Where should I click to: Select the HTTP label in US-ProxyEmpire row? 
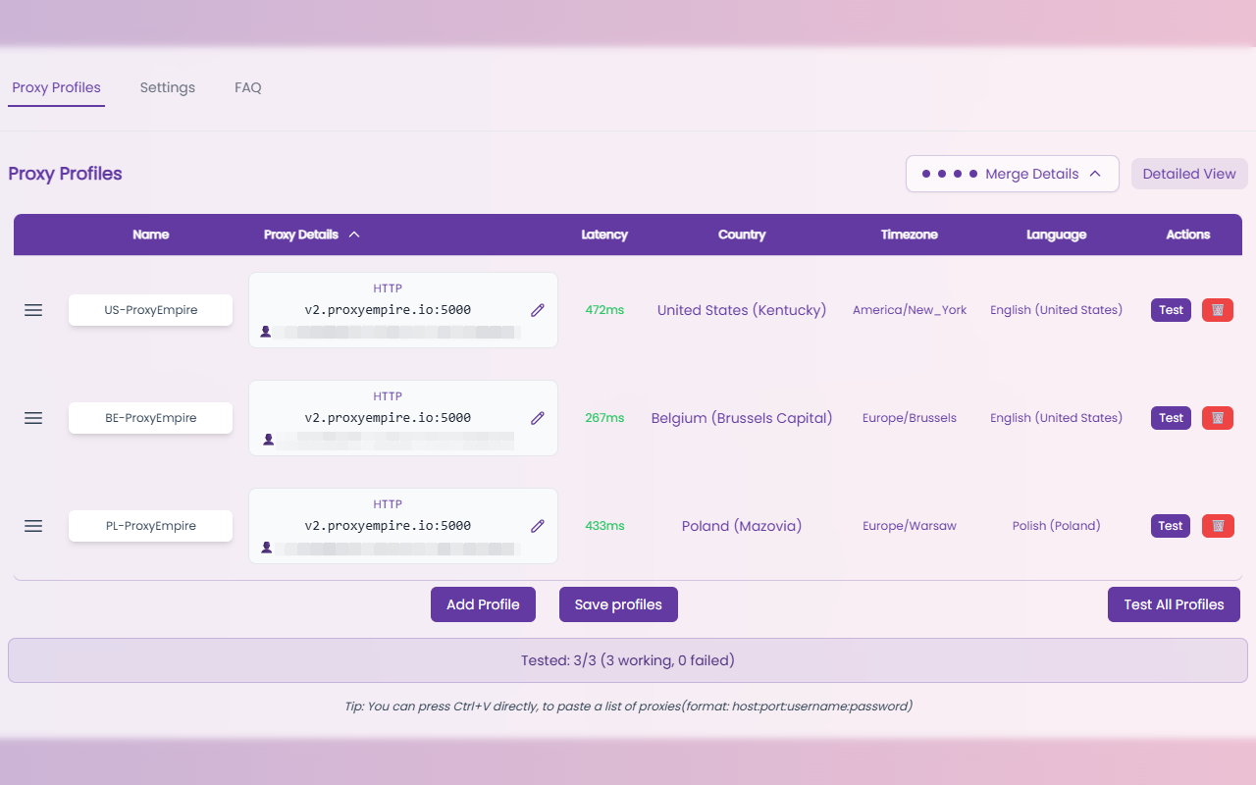[x=388, y=288]
